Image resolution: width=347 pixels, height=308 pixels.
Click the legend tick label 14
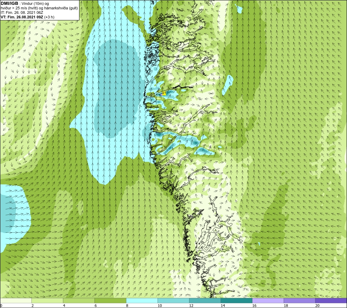point(223,306)
